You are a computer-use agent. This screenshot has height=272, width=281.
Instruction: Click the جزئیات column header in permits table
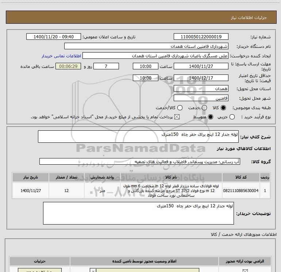[x=40, y=261]
